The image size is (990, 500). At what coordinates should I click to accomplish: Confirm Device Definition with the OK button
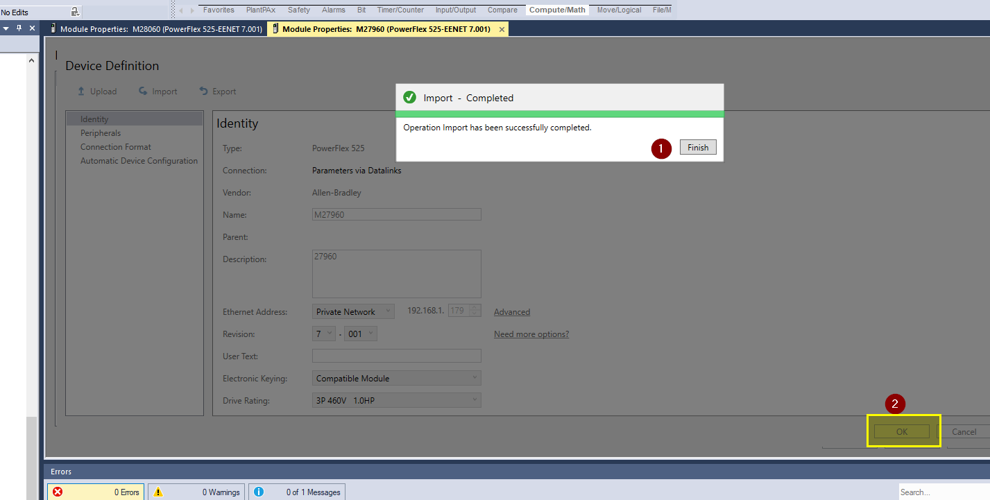tap(901, 431)
